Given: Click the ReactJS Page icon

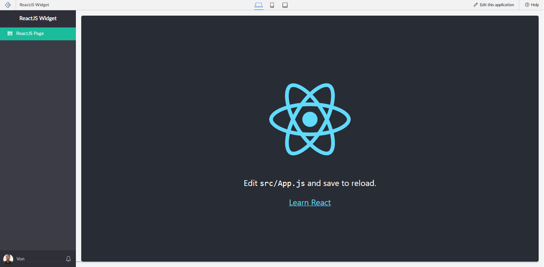Looking at the screenshot, I should click(x=10, y=34).
